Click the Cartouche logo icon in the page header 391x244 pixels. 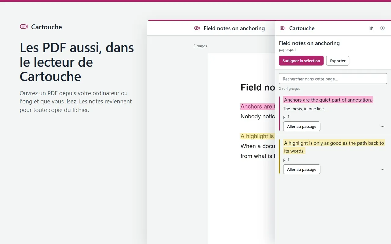(24, 27)
